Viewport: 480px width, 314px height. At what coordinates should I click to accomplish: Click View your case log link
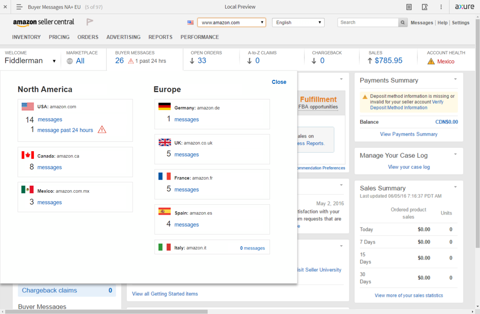[409, 167]
